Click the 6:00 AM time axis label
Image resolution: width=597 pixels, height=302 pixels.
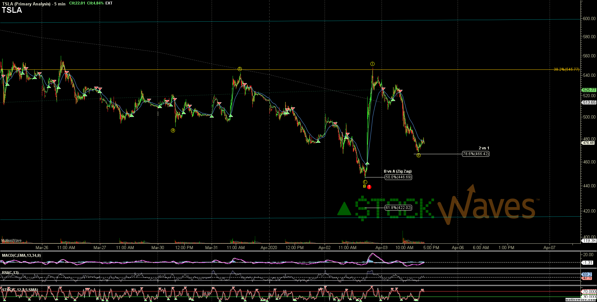481,248
